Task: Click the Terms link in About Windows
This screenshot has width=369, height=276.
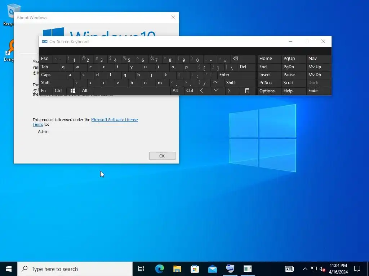Action: click(x=38, y=125)
